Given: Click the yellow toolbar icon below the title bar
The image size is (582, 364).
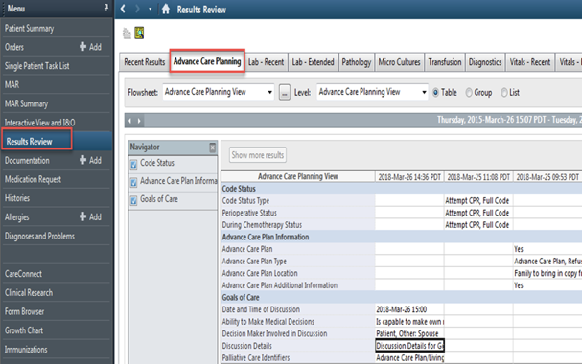Looking at the screenshot, I should pyautogui.click(x=139, y=33).
